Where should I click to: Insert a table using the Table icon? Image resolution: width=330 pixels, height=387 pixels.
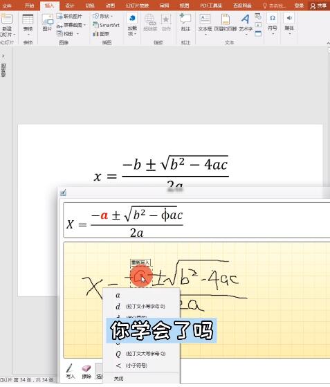click(x=28, y=19)
